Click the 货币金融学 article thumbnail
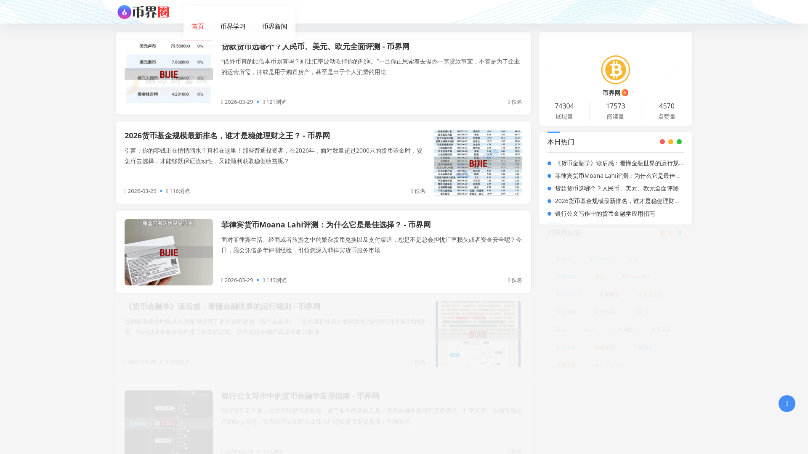Viewport: 808px width, 454px height. click(x=478, y=334)
